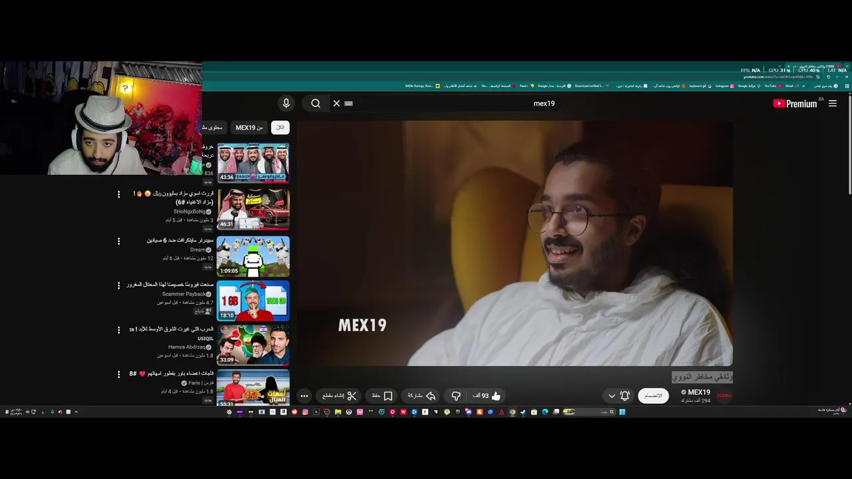Viewport: 852px width, 479px height.
Task: Click the join الانضمام button
Action: click(x=654, y=396)
